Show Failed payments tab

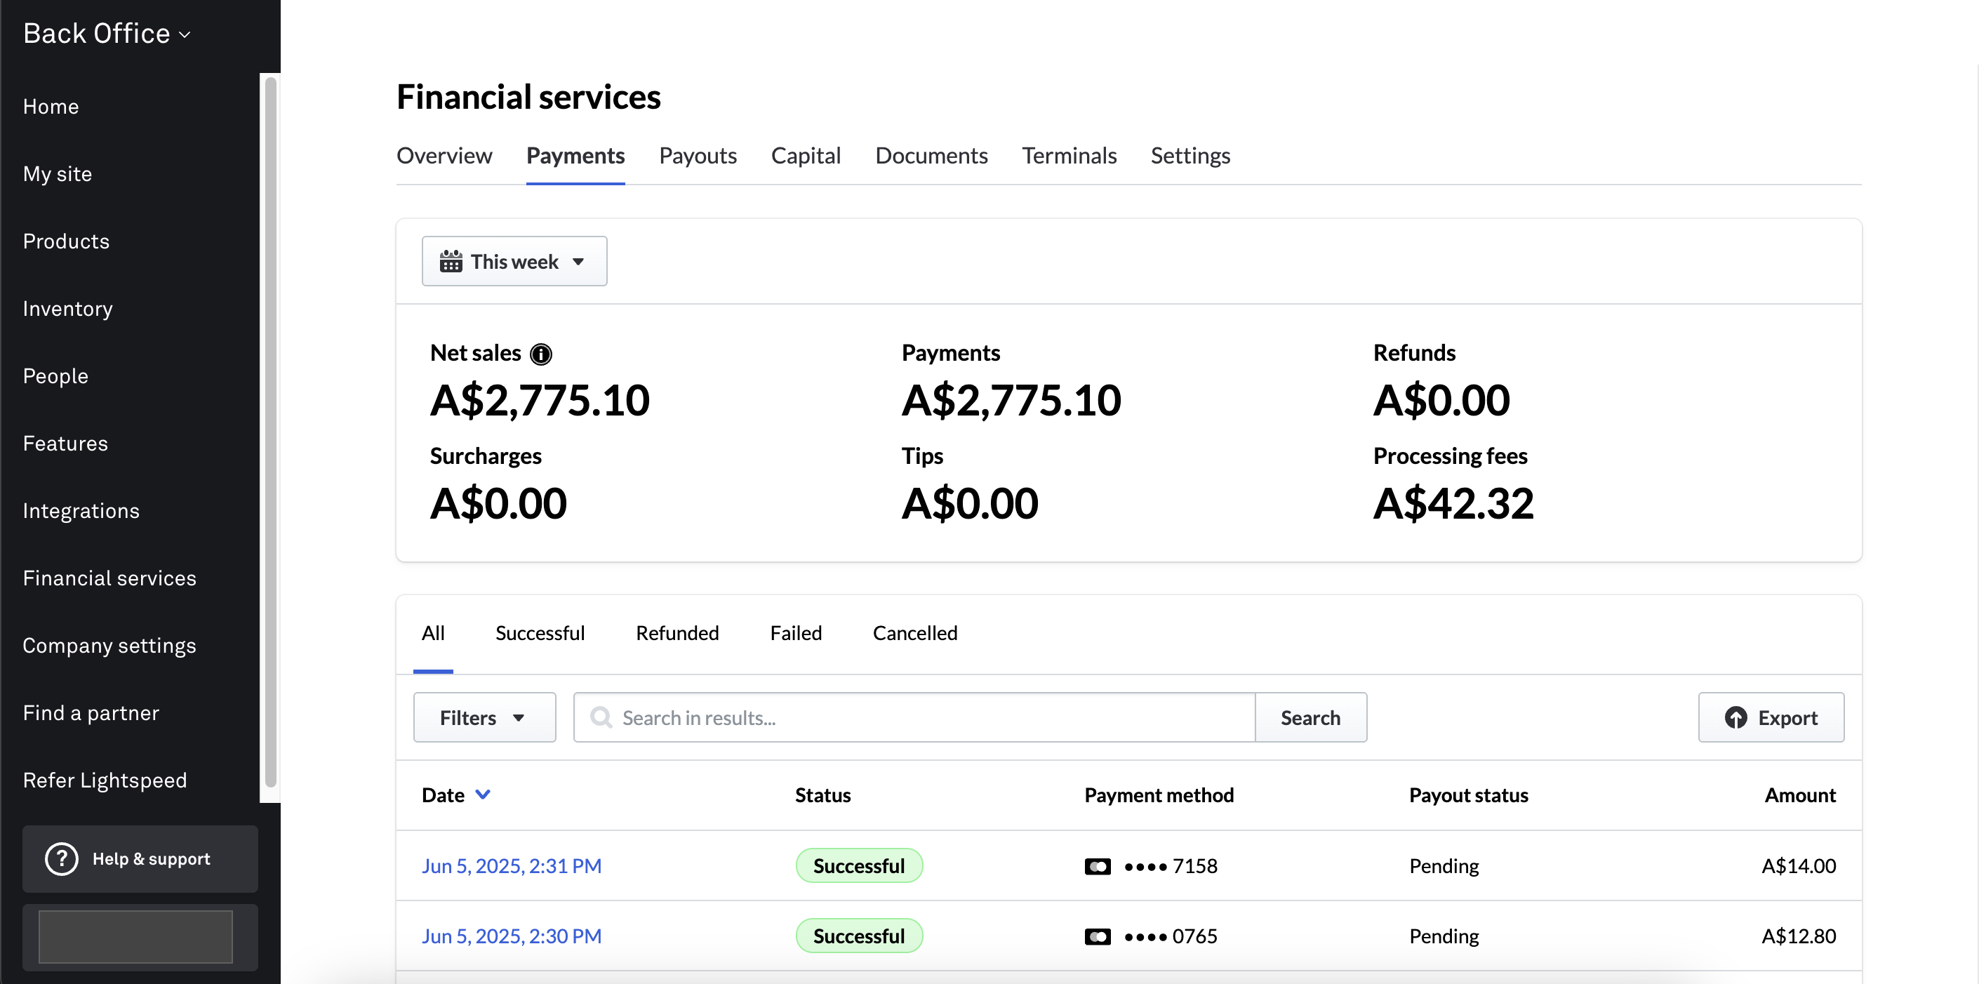[x=796, y=633]
